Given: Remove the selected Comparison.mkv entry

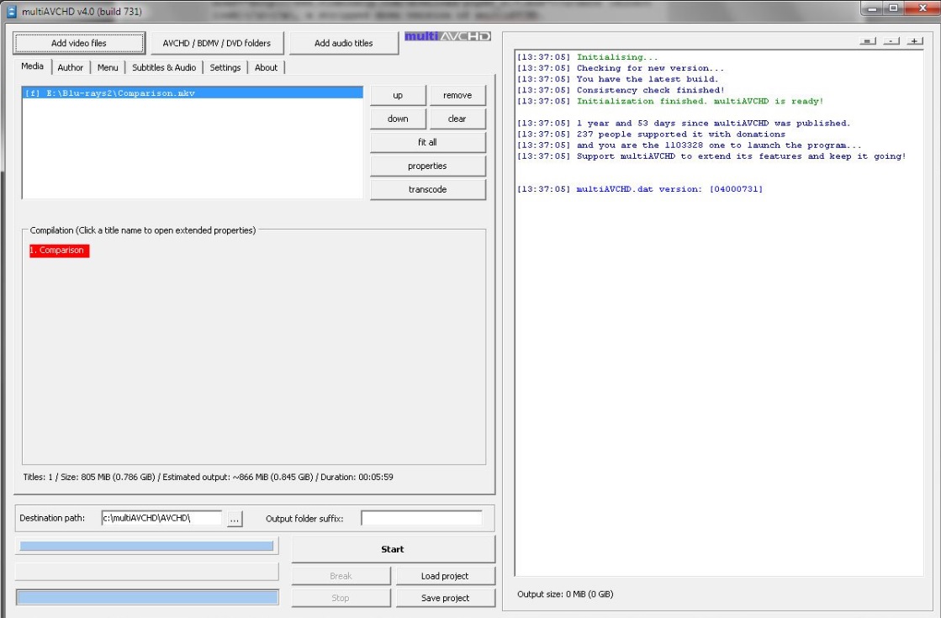Looking at the screenshot, I should click(457, 95).
